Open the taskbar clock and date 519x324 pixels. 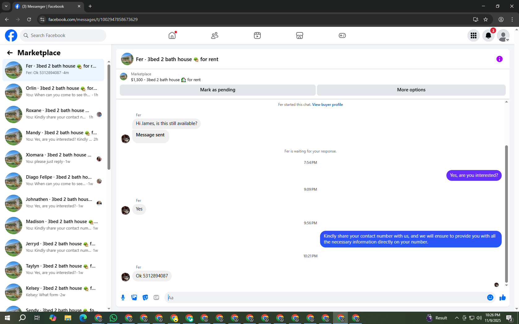[x=493, y=318]
